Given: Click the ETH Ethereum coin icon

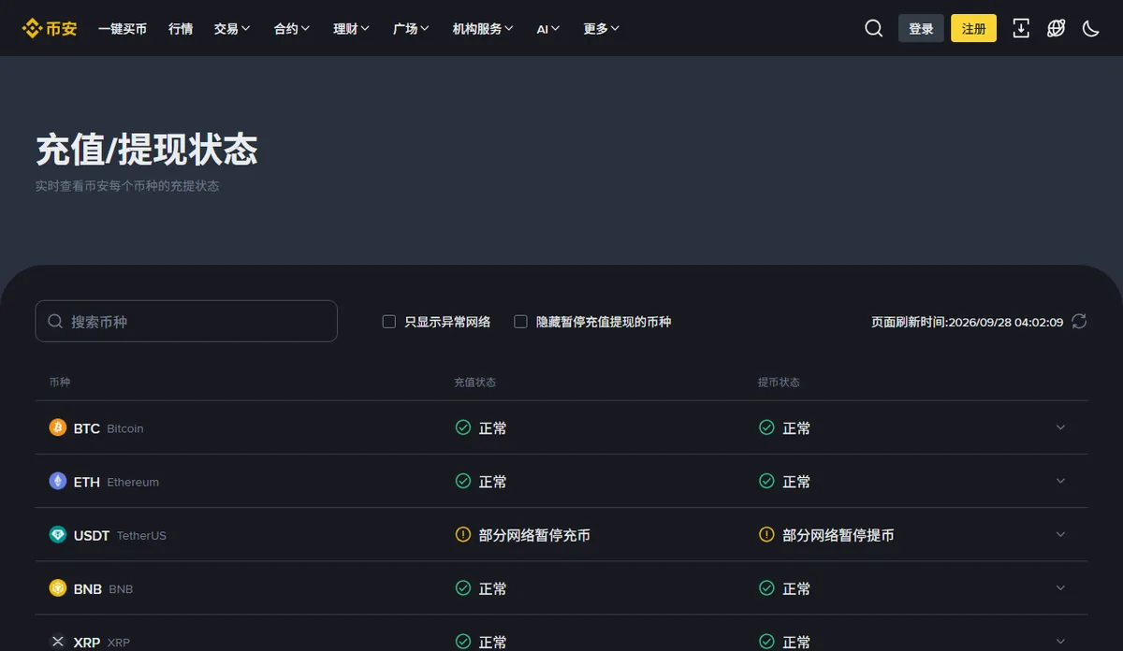Looking at the screenshot, I should click(58, 481).
